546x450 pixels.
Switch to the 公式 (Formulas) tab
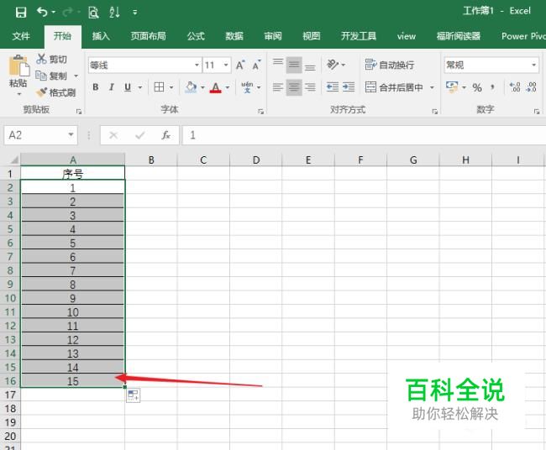[x=196, y=36]
